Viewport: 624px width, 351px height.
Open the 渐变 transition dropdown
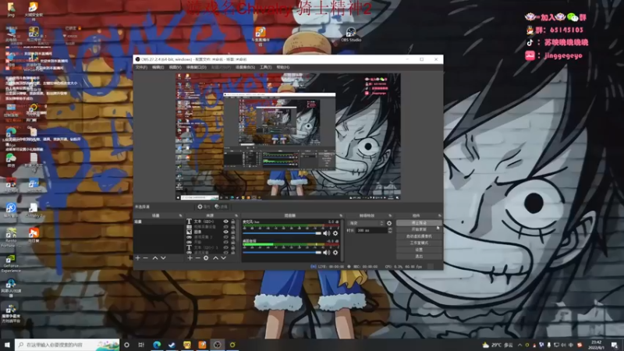(366, 223)
